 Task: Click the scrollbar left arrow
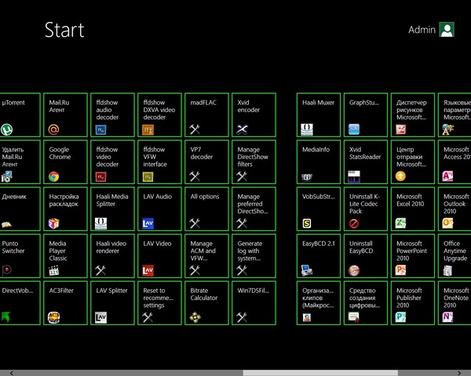click(12, 373)
